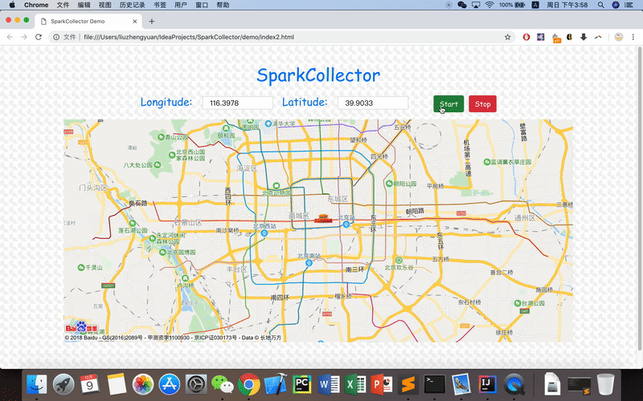Click the Wi-Fi status icon
The height and width of the screenshot is (401, 643).
click(489, 5)
